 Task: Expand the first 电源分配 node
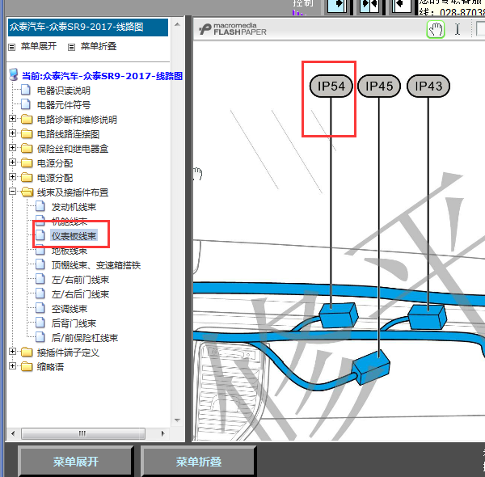12,162
